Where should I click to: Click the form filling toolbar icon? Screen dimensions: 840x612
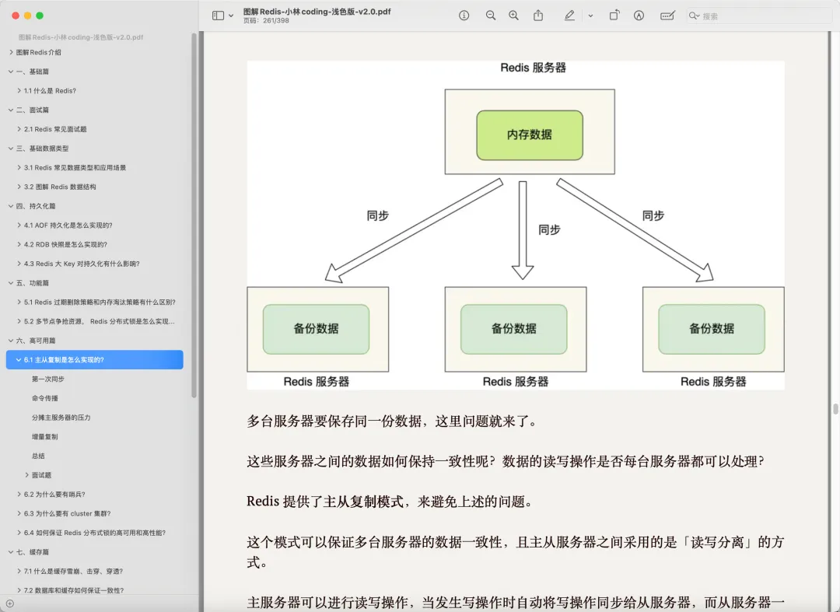coord(667,16)
